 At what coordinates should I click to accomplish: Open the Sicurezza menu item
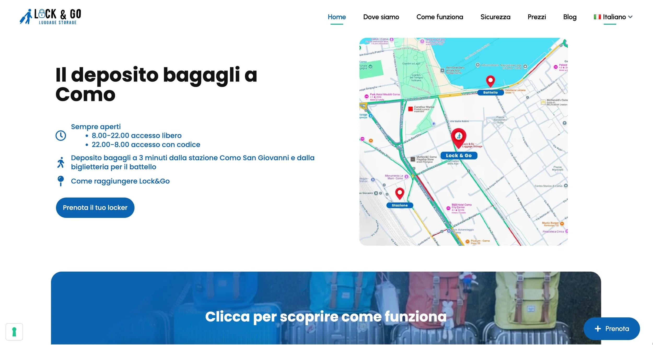[495, 17]
